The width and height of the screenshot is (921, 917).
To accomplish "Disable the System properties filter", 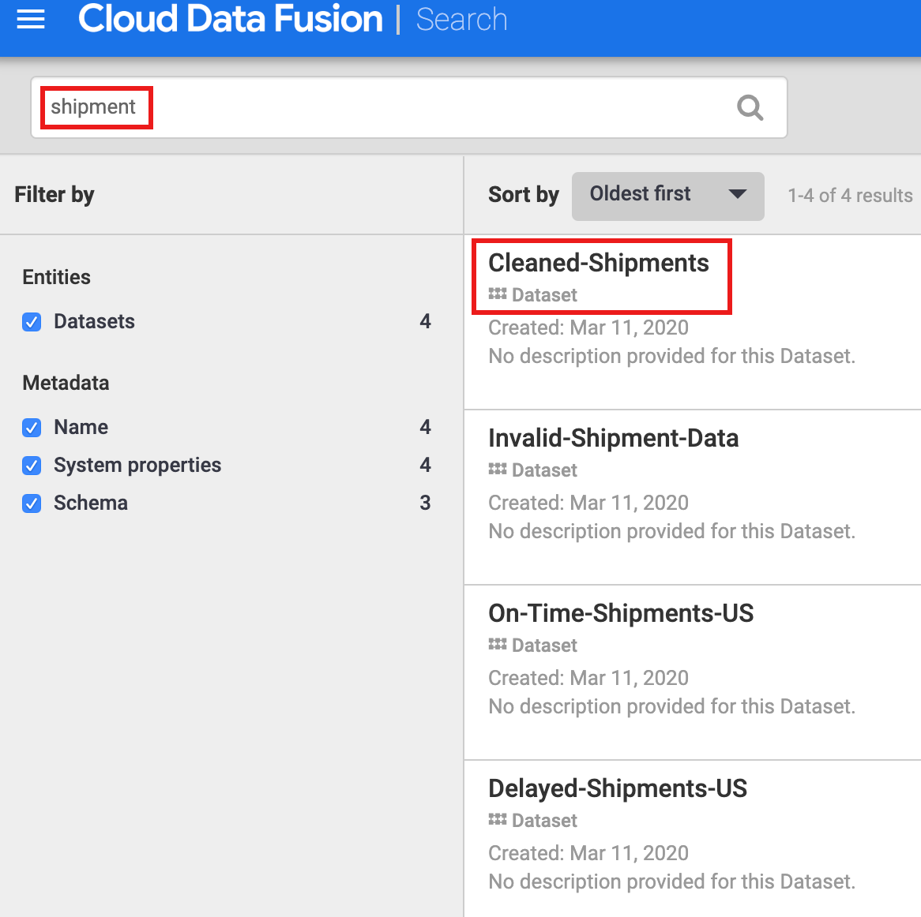I will (32, 466).
